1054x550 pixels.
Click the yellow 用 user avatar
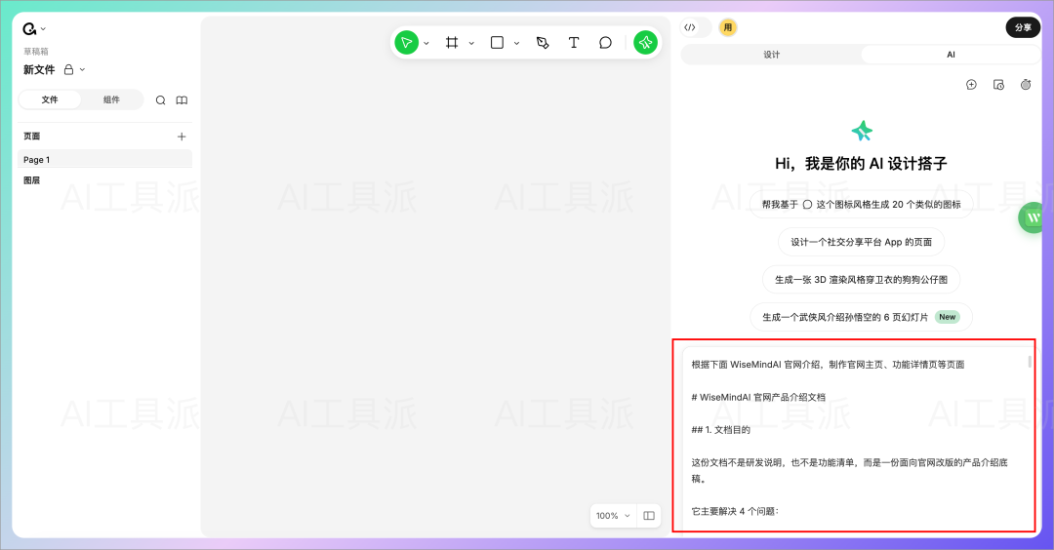pos(727,27)
